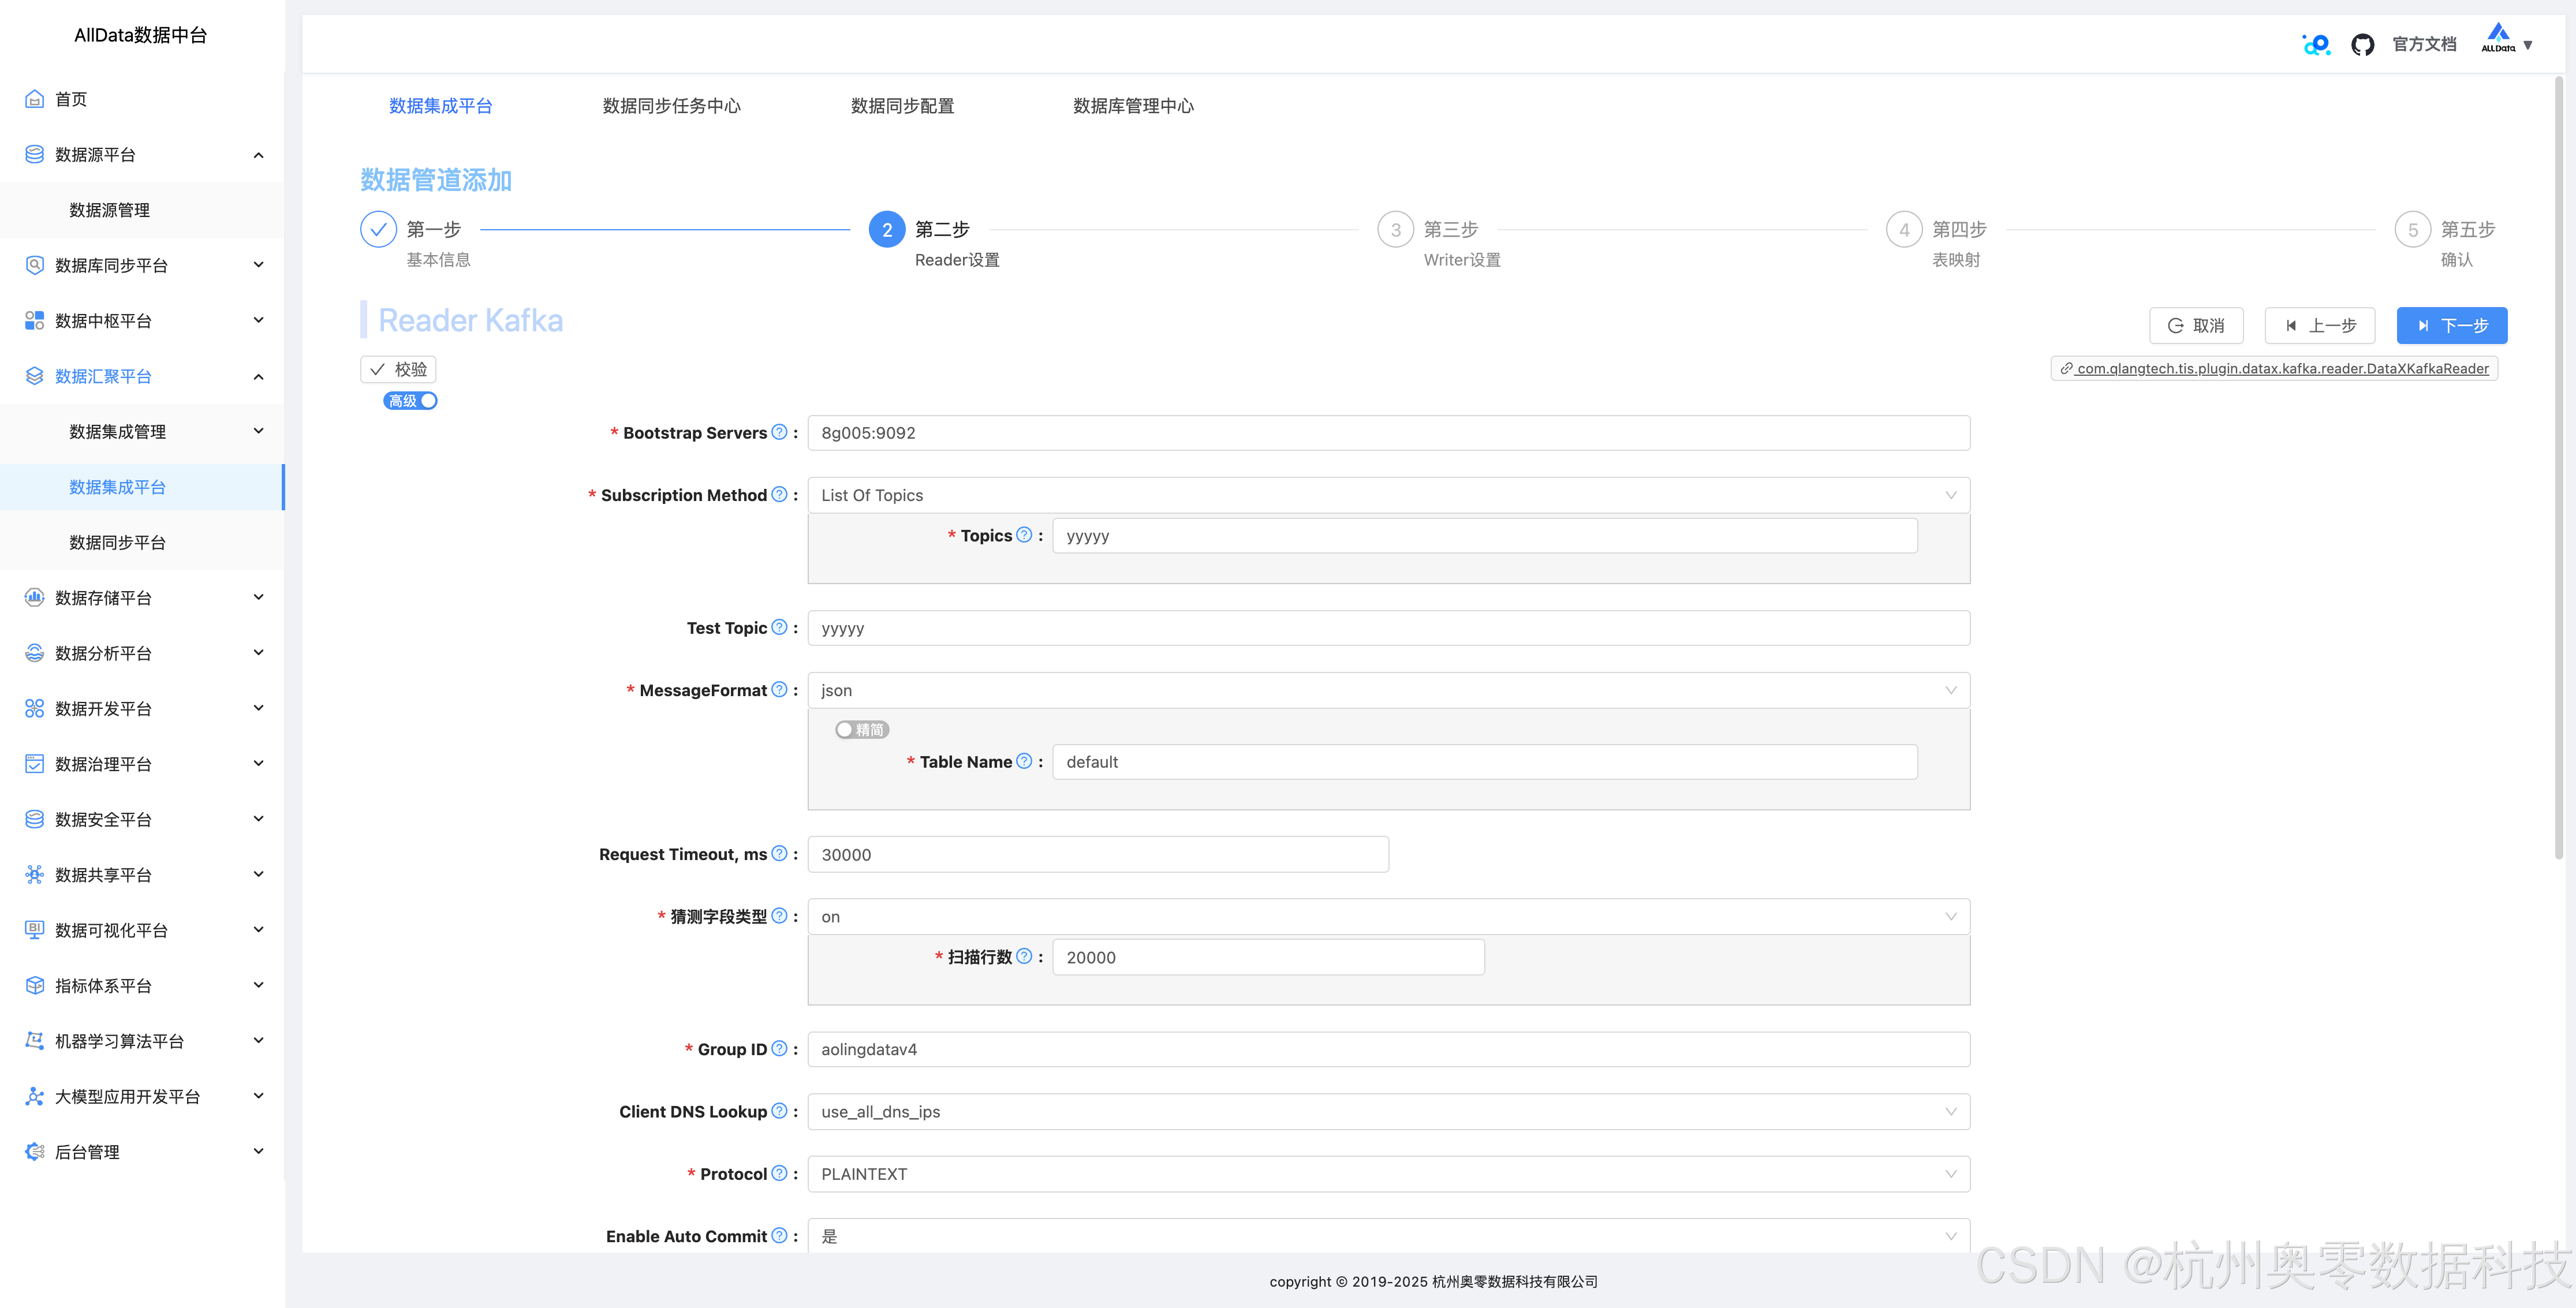
Task: Open the Client DNS Lookup dropdown
Action: [x=1388, y=1112]
